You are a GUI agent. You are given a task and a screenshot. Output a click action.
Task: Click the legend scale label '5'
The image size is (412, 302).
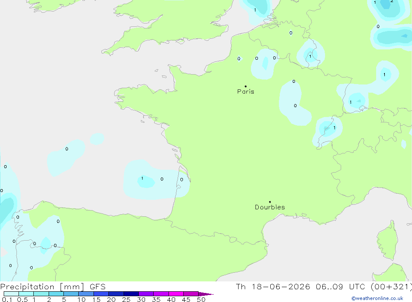[64, 300]
